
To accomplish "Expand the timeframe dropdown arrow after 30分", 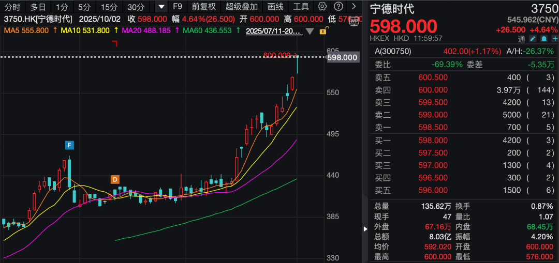I will 161,7.
